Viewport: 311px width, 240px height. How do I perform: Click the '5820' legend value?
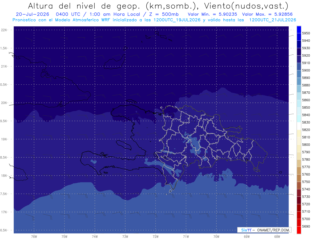coord(306,130)
